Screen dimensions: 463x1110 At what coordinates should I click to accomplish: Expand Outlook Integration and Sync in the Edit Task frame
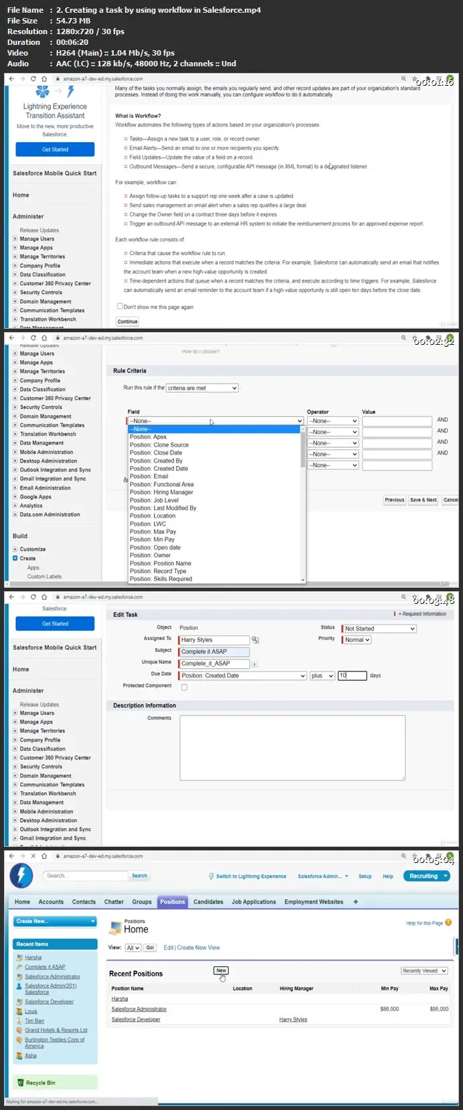[x=16, y=829]
